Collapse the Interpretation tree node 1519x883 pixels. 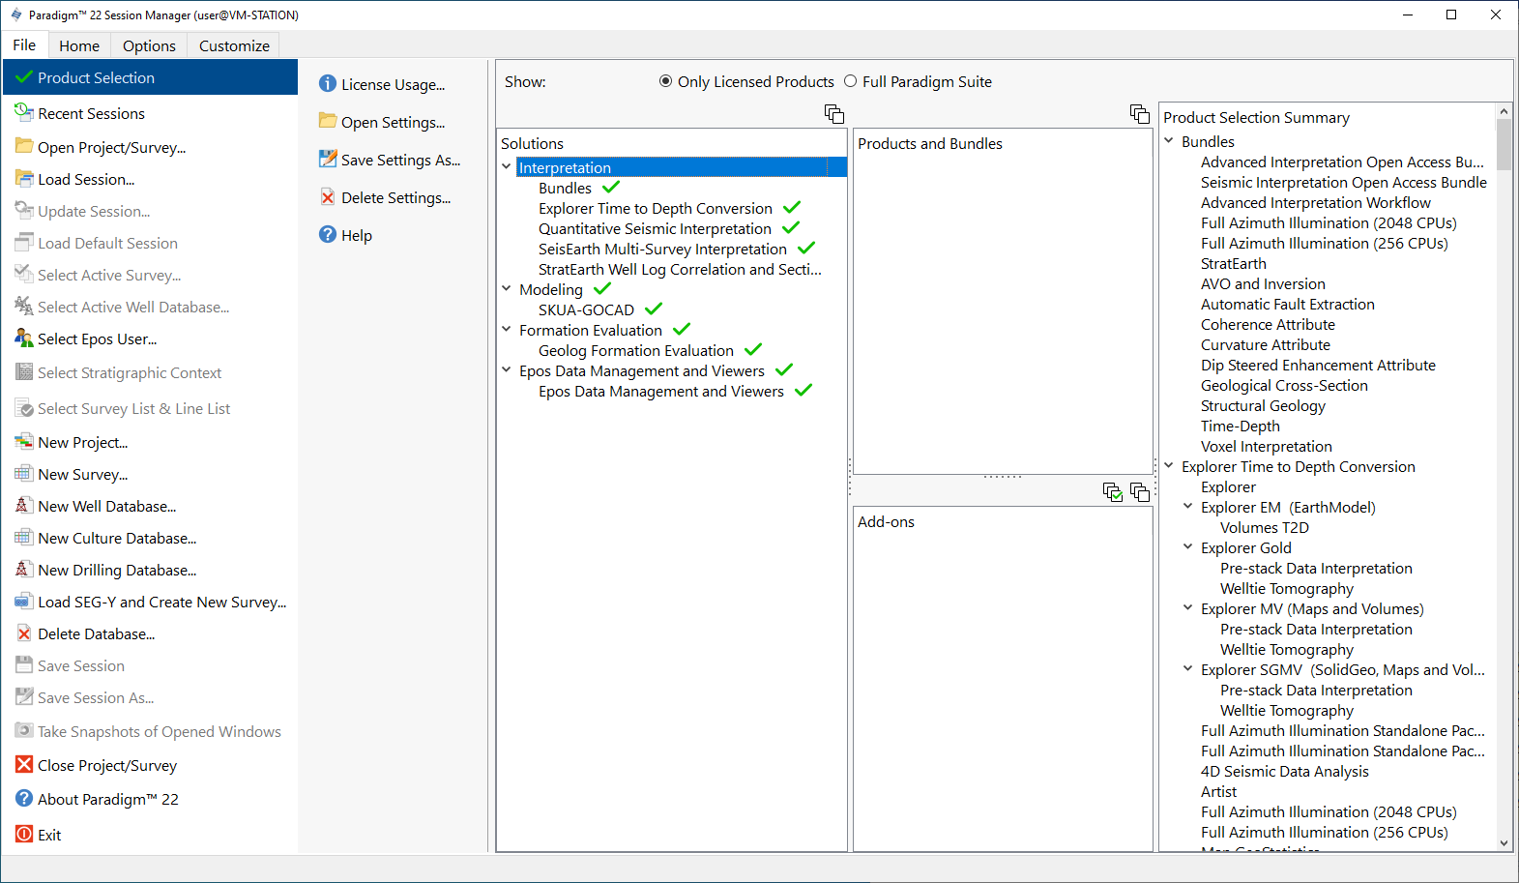click(x=507, y=166)
